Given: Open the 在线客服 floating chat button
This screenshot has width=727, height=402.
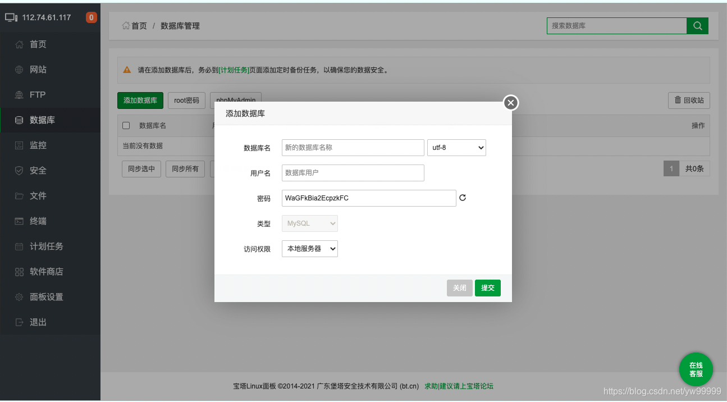Looking at the screenshot, I should click(696, 369).
